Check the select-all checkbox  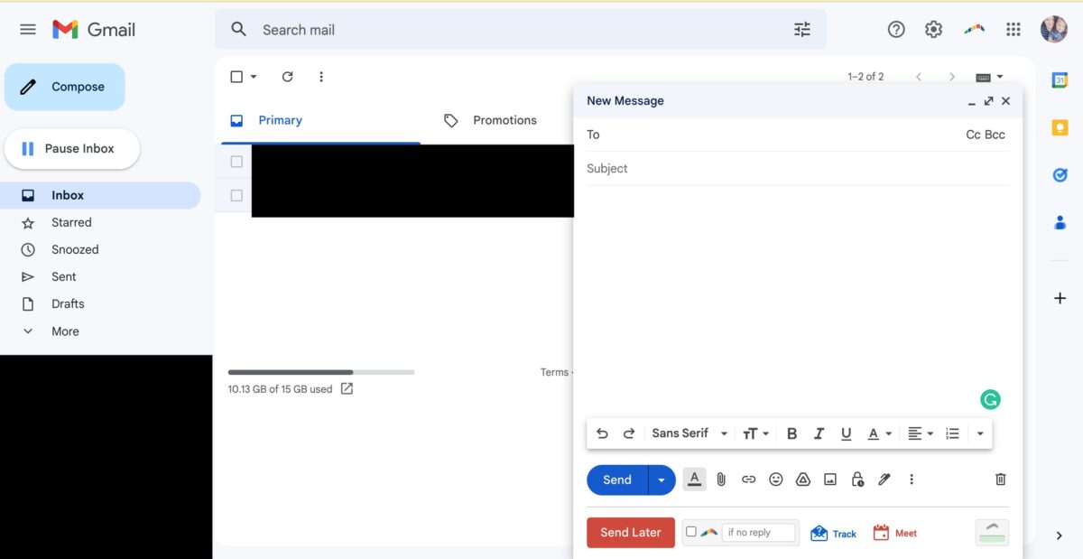[x=236, y=77]
